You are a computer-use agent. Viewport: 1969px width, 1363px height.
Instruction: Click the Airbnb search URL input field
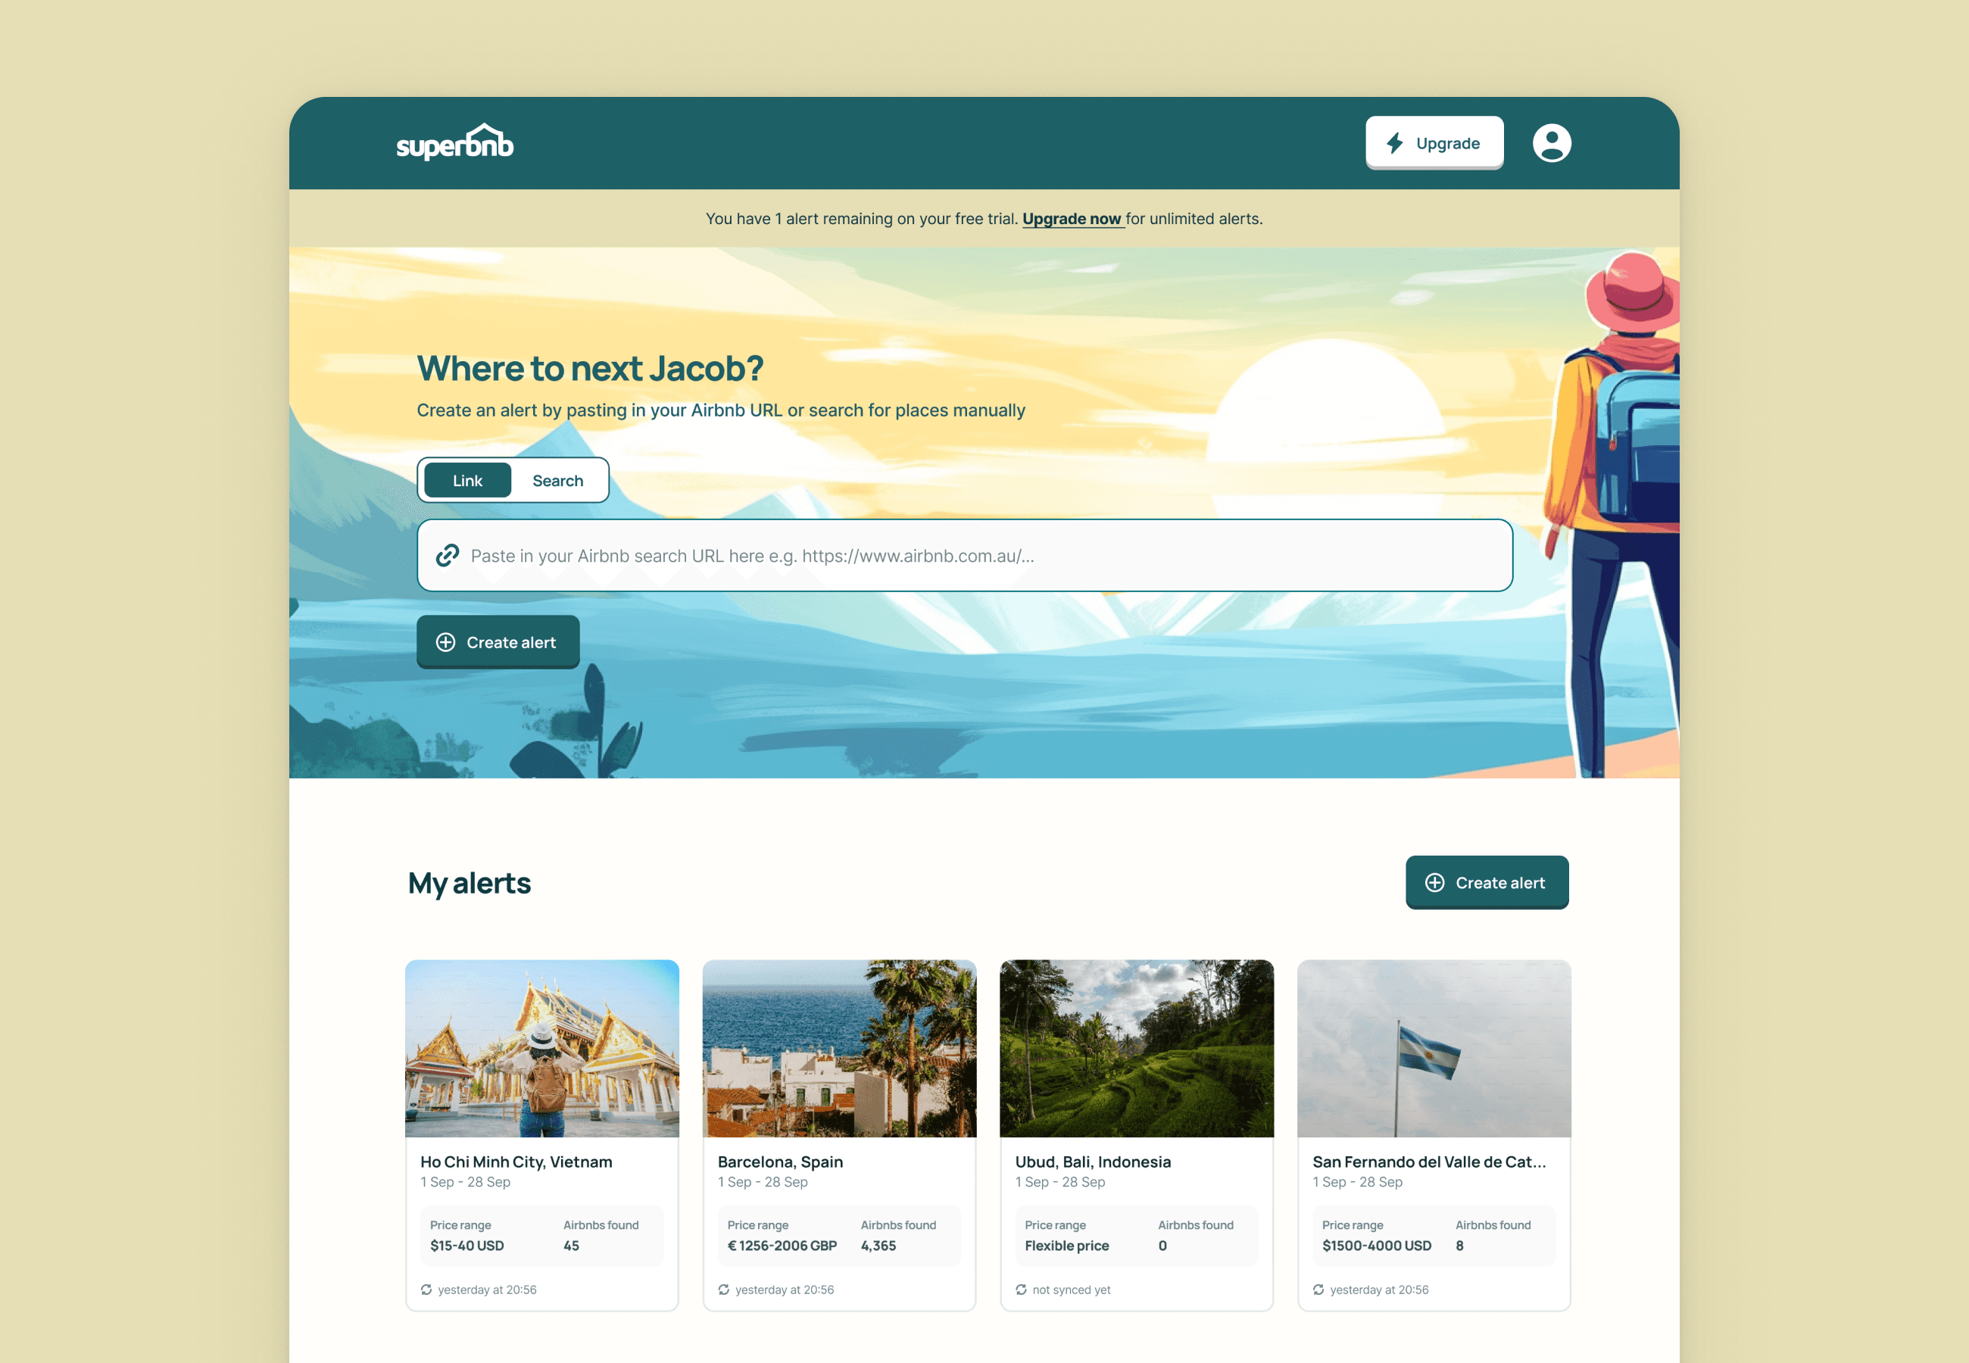965,556
